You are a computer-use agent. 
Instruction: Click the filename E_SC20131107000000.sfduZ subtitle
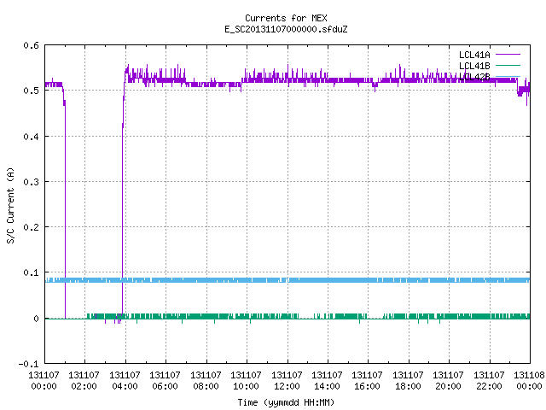click(286, 29)
